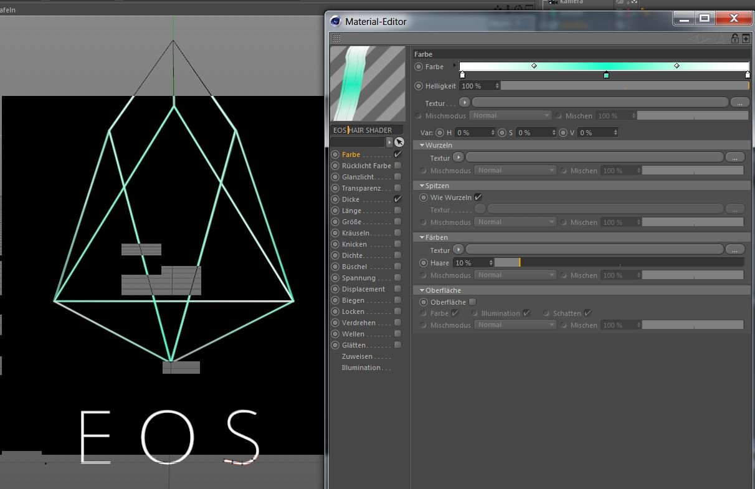The height and width of the screenshot is (489, 755).
Task: Click the browse button on the Färben Textur row
Action: 735,250
